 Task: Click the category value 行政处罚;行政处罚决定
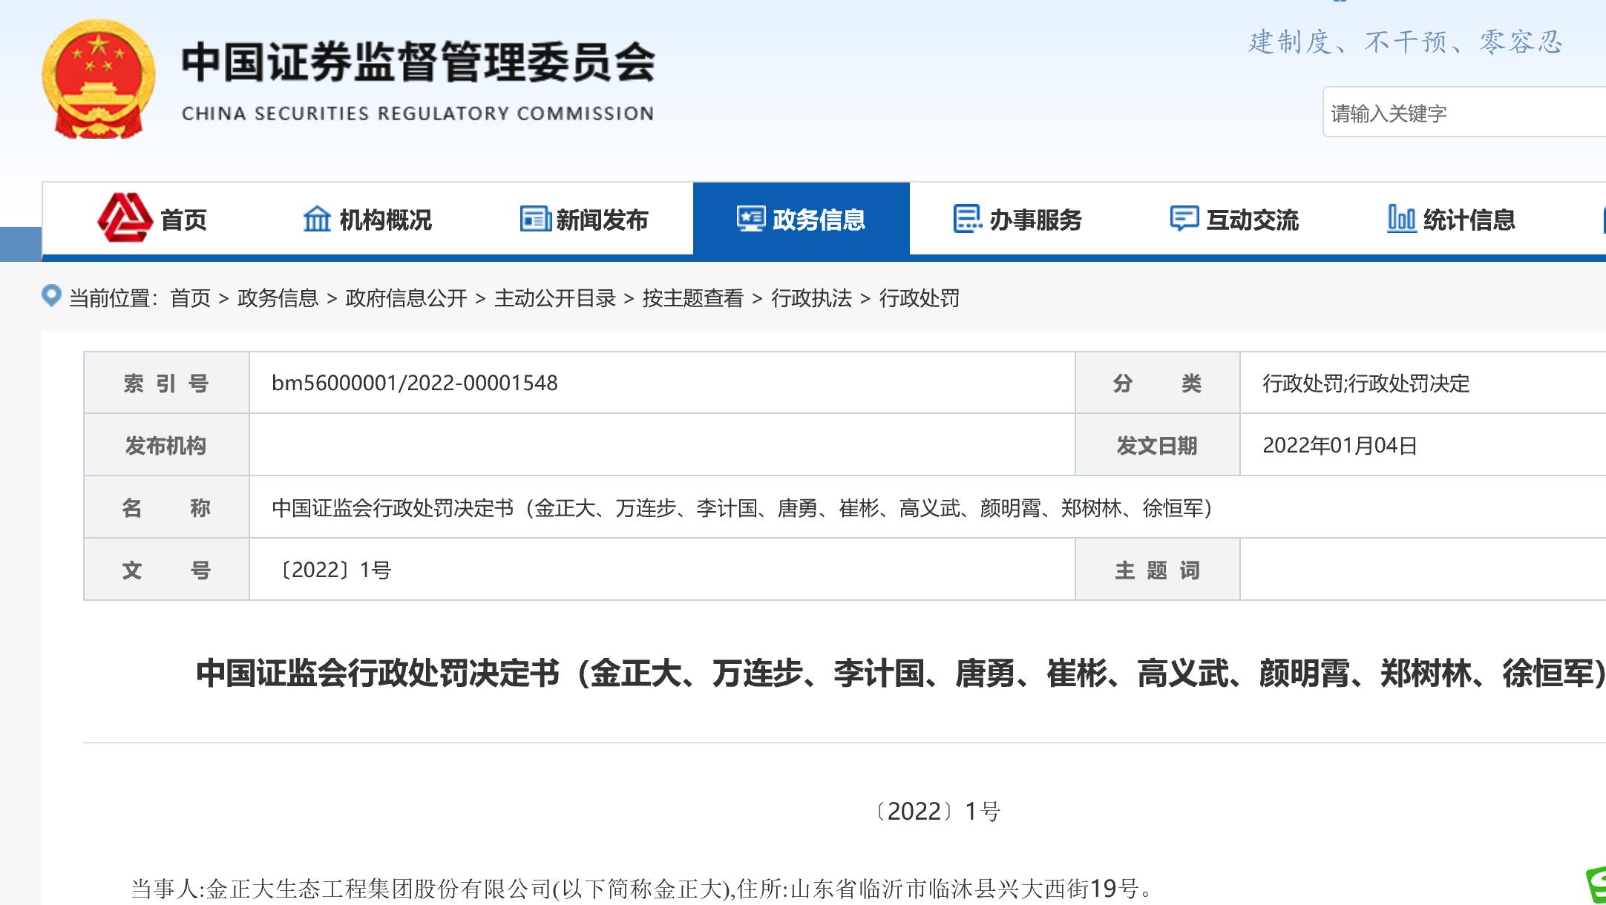pos(1366,384)
